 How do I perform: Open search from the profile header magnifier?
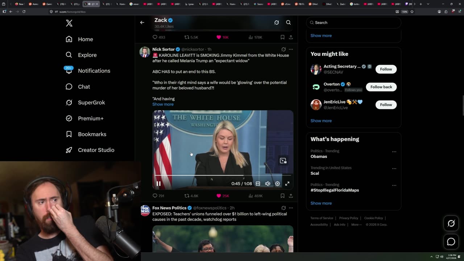(289, 22)
